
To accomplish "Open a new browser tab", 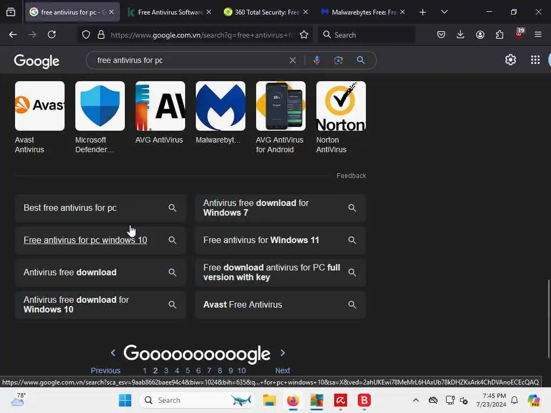I will pyautogui.click(x=423, y=12).
